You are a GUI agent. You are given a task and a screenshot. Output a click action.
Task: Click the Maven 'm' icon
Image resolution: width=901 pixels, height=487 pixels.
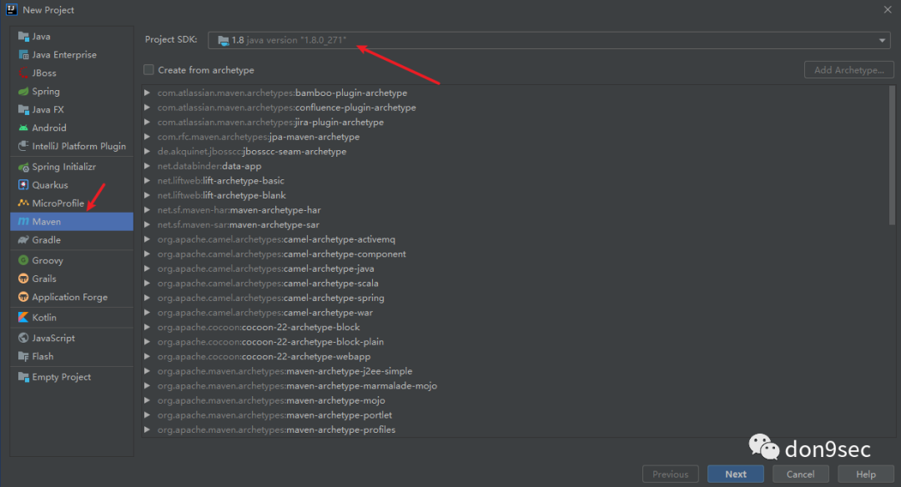point(23,222)
